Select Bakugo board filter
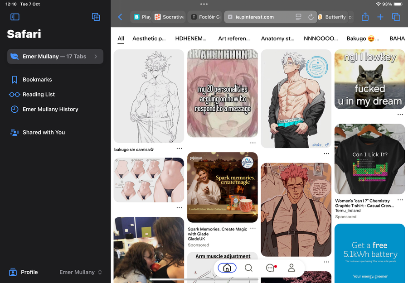The width and height of the screenshot is (408, 283). 363,38
